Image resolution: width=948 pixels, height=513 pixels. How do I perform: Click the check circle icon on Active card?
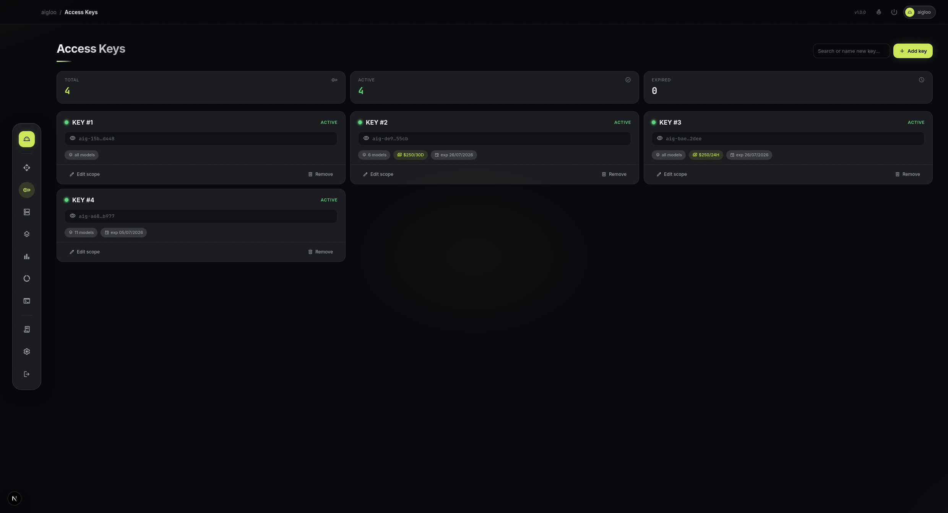628,80
